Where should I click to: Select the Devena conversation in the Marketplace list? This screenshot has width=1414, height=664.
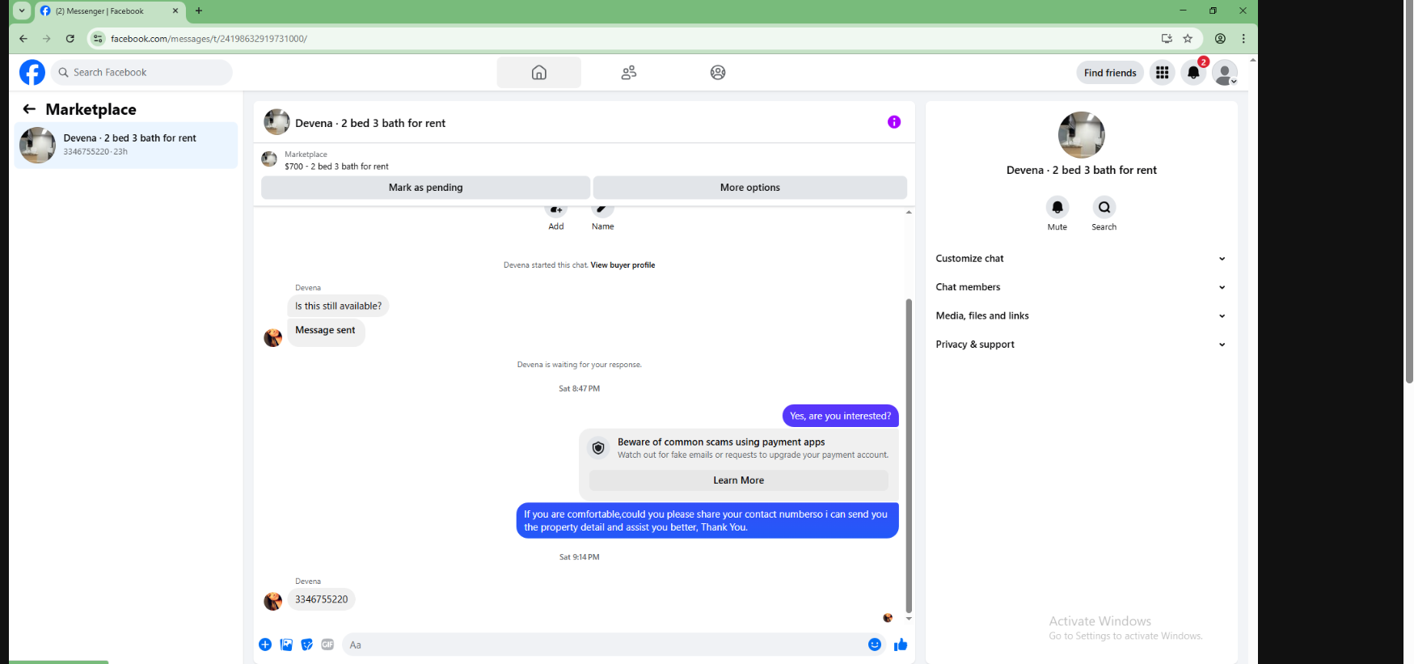click(x=126, y=146)
